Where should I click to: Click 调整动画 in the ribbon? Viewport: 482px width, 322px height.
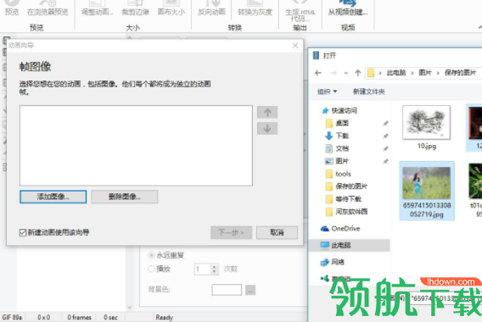click(x=97, y=8)
